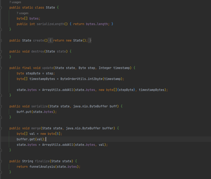The width and height of the screenshot is (211, 179).
Task: Click fold end marker closing update method
Action: point(1,95)
